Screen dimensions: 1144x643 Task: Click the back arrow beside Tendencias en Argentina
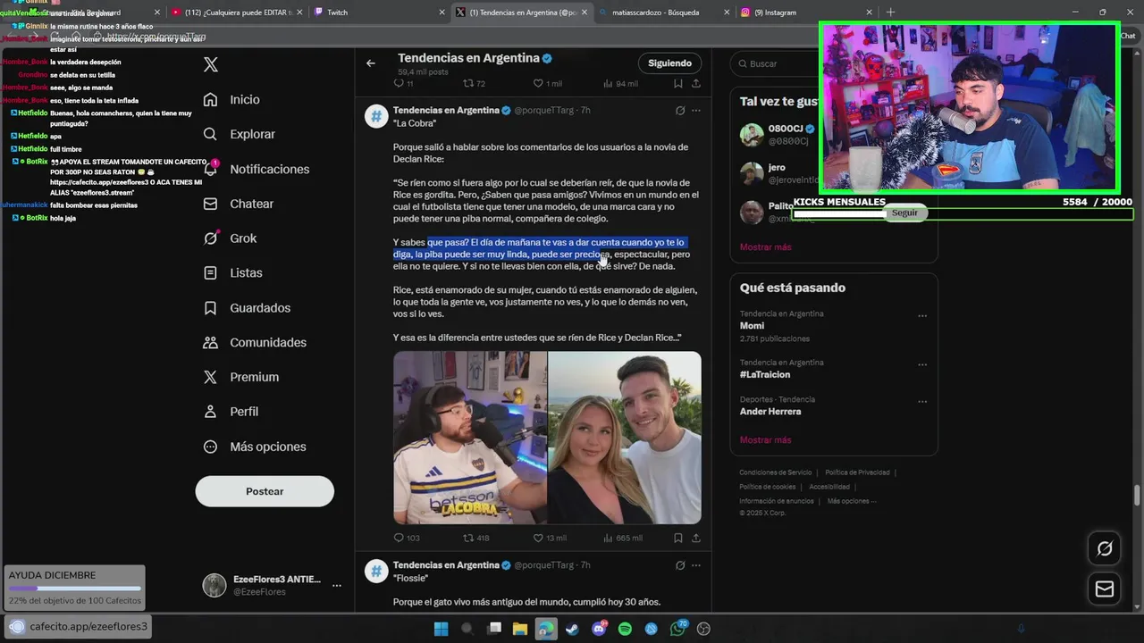(x=371, y=63)
